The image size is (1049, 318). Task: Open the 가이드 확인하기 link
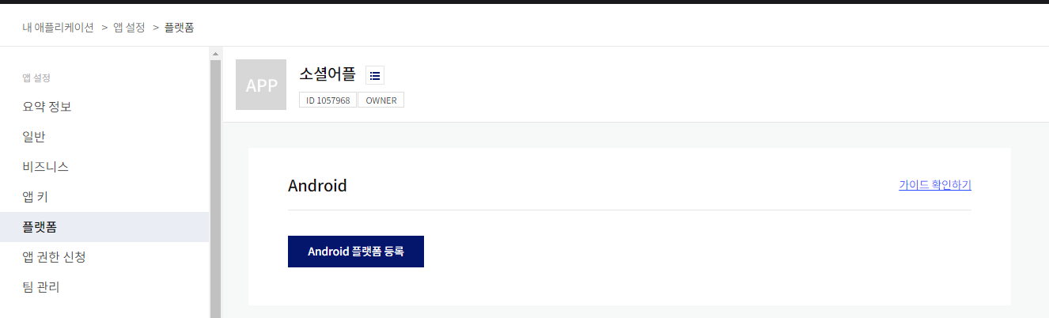point(935,185)
